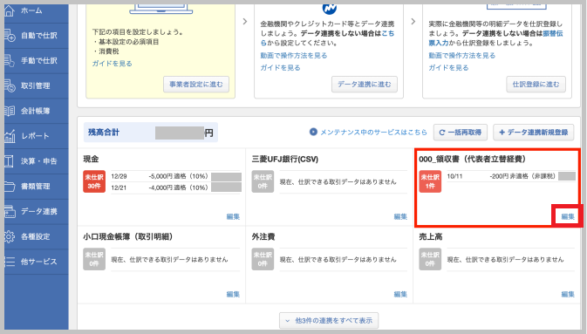Click the 000_領収書（代表者立替経費） title
This screenshot has height=334, width=587.
click(x=472, y=159)
